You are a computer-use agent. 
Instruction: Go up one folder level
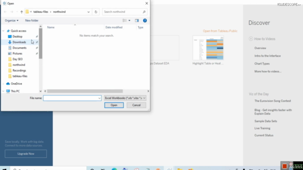coord(21,12)
